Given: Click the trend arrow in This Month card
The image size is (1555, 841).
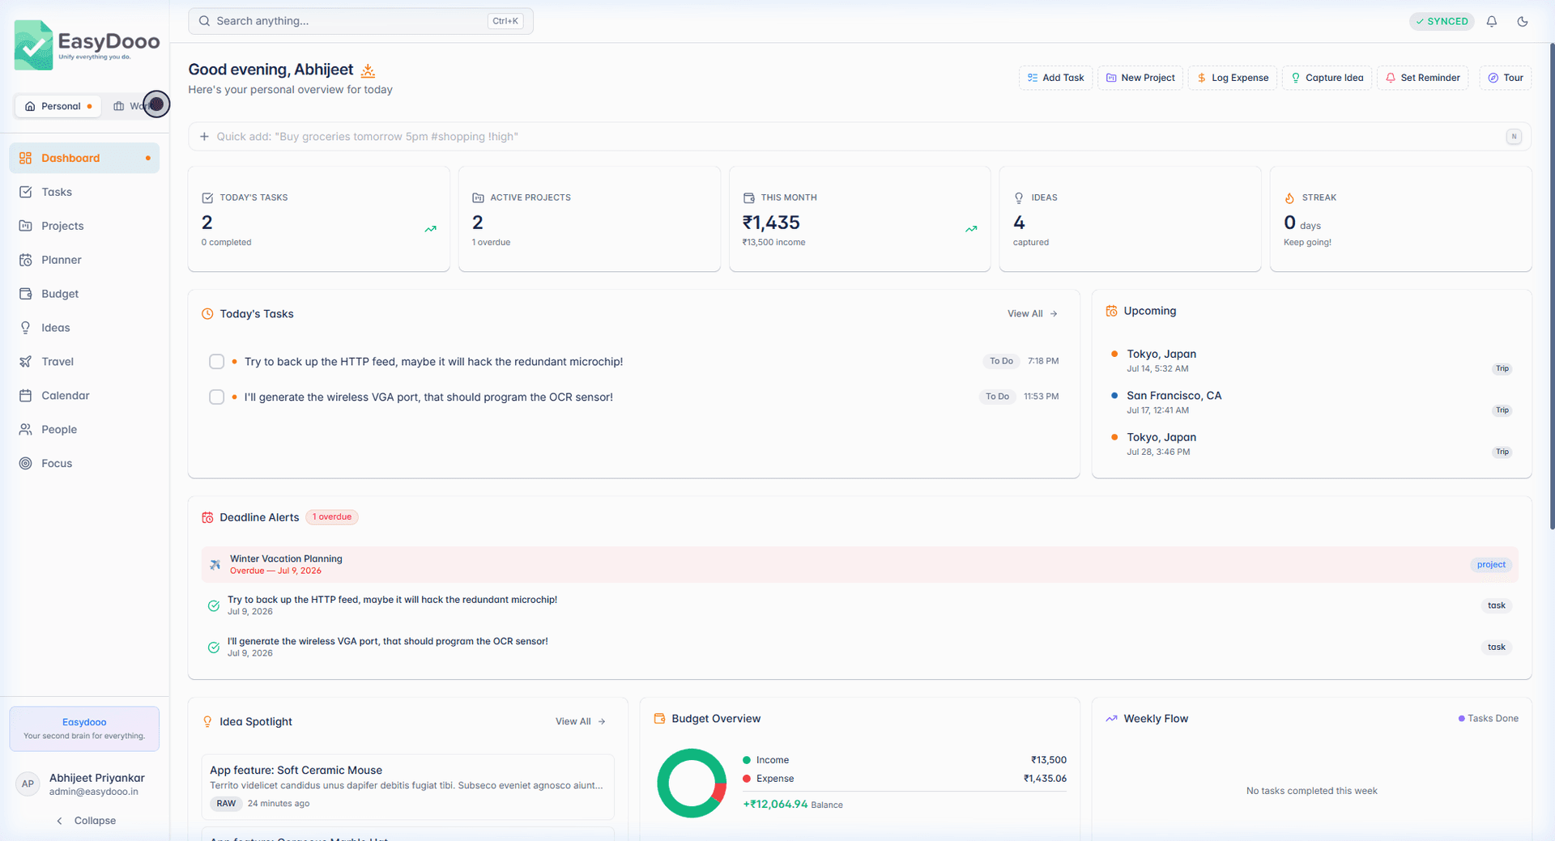Looking at the screenshot, I should click(x=971, y=229).
